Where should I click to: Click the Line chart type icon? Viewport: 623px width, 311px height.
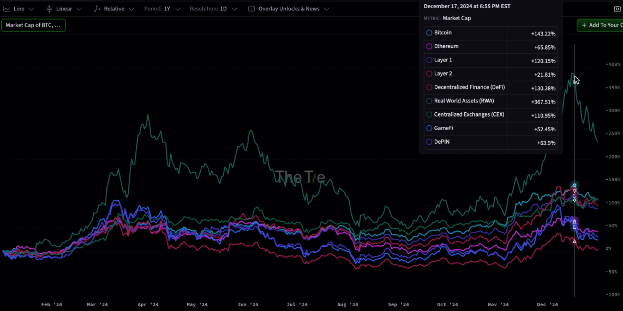[x=7, y=9]
